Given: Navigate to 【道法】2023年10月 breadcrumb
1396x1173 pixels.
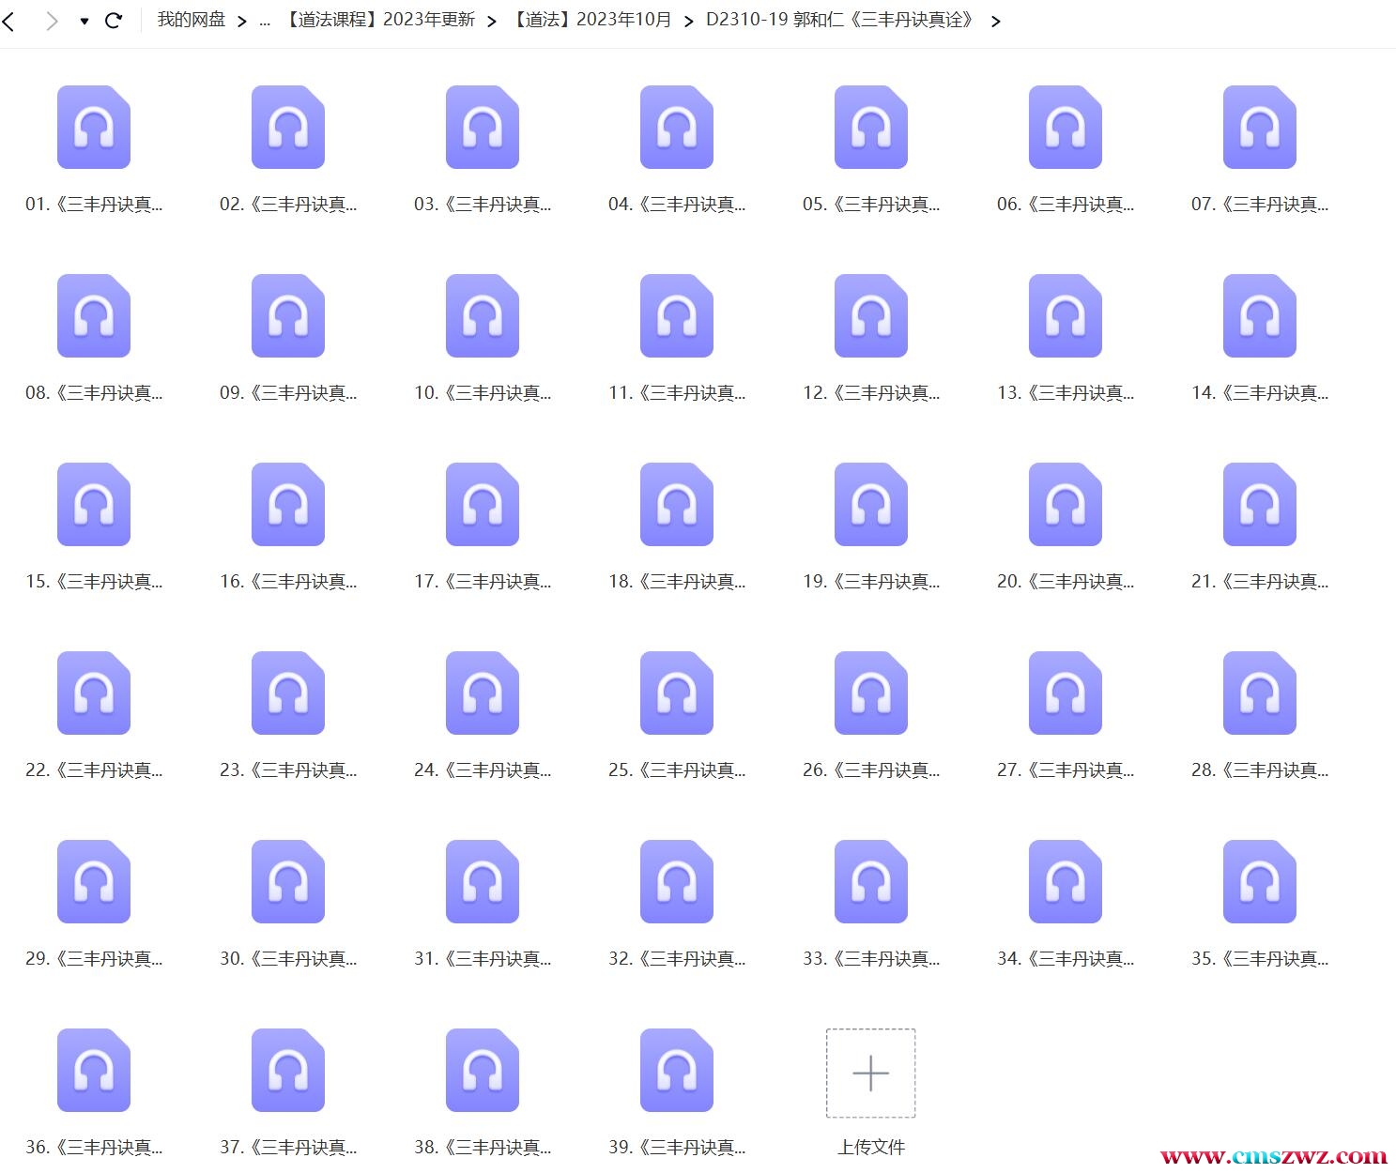Looking at the screenshot, I should click(x=591, y=20).
